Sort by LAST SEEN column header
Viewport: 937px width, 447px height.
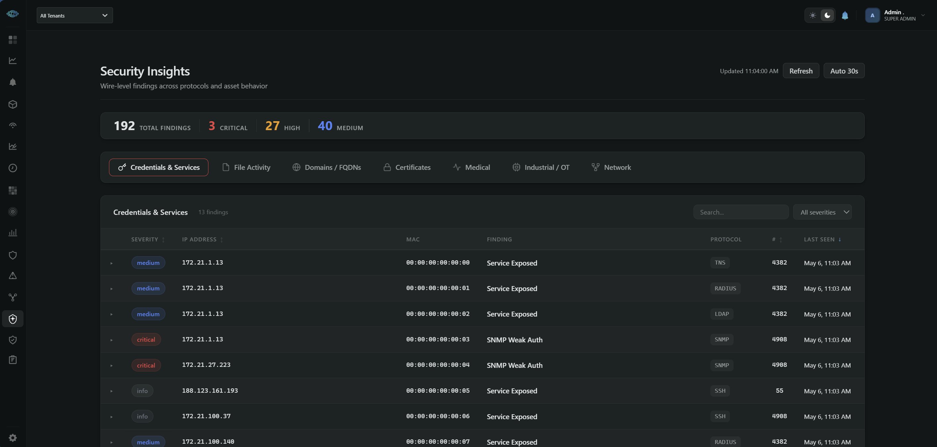point(822,239)
